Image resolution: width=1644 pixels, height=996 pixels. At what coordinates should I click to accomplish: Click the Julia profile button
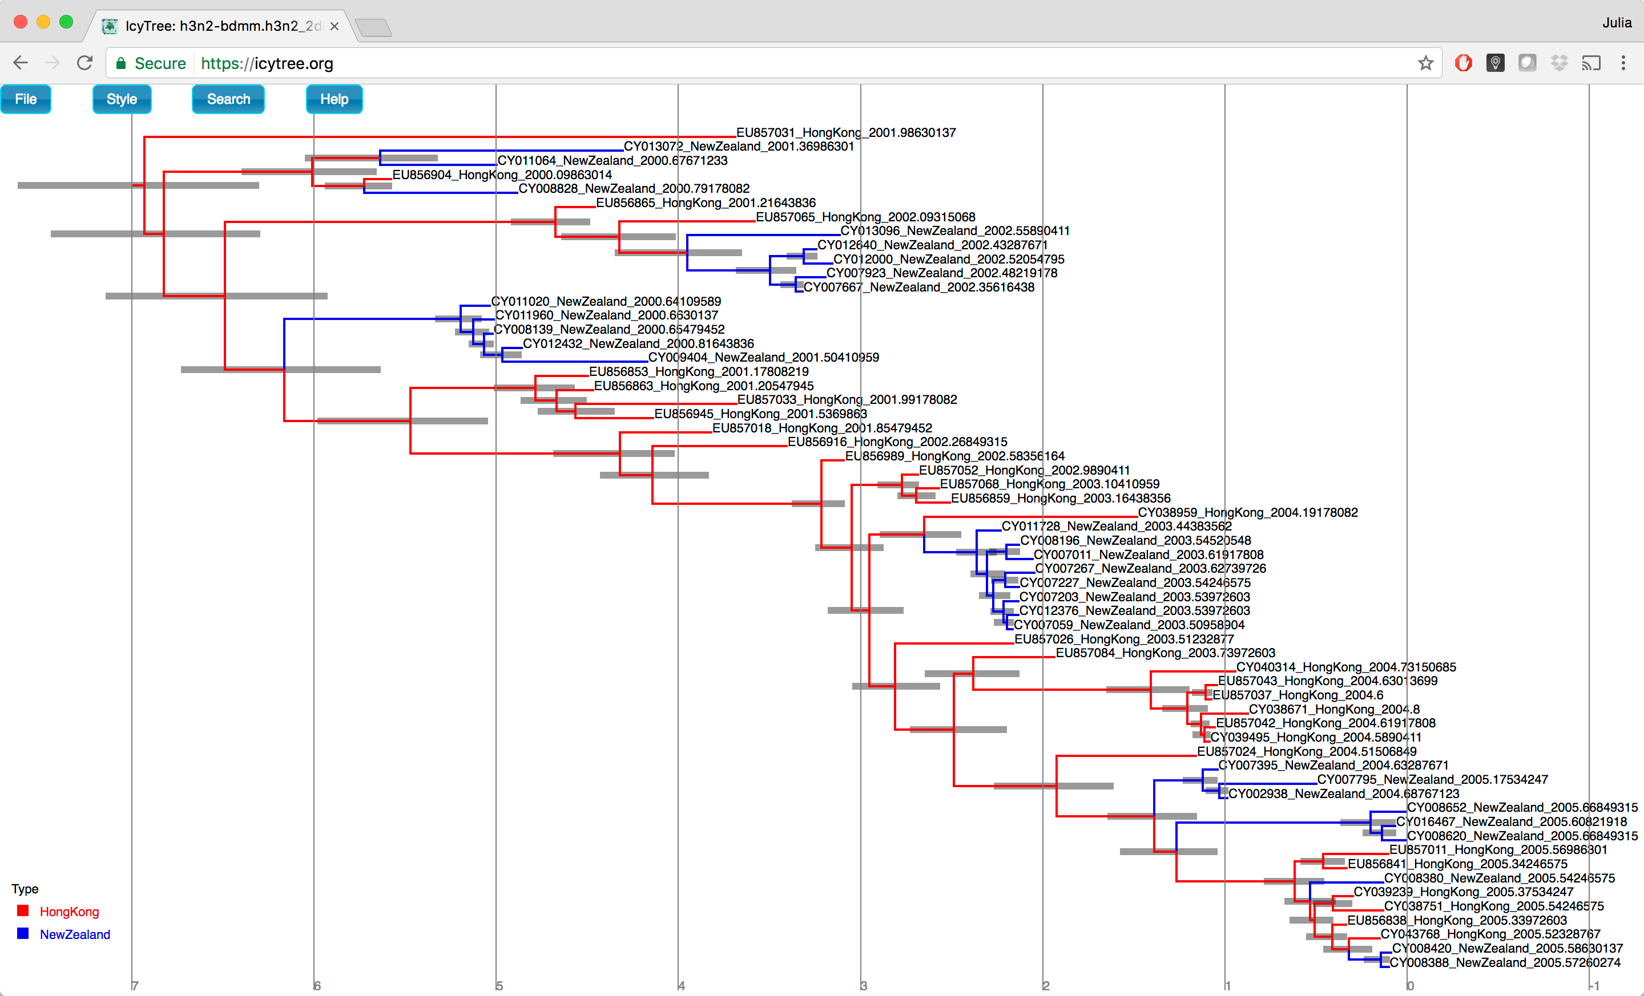[x=1616, y=23]
